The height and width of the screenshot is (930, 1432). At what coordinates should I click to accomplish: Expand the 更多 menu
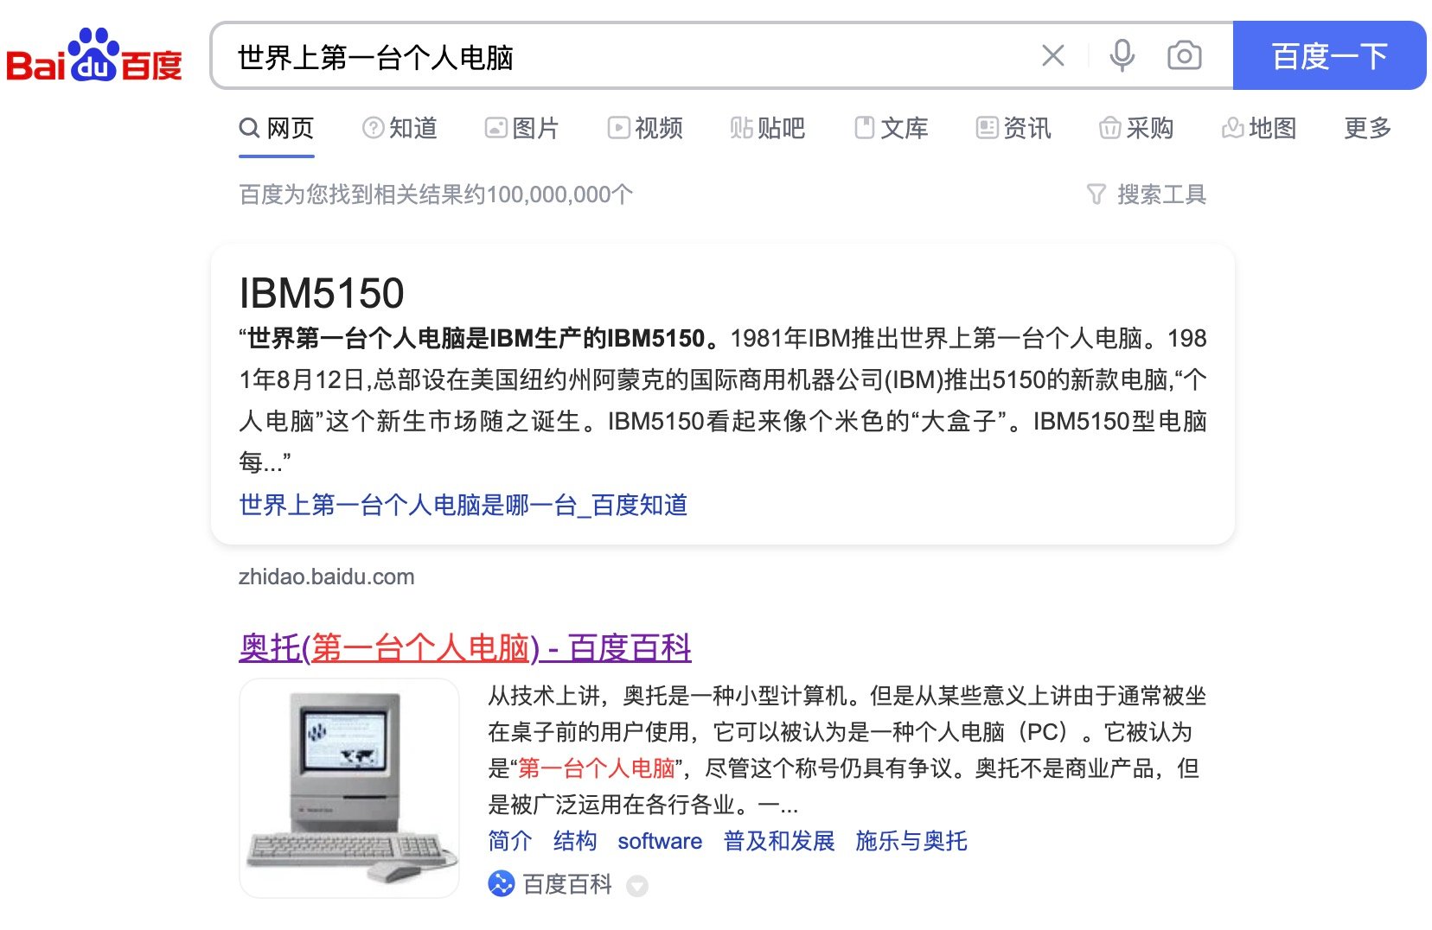click(1367, 128)
